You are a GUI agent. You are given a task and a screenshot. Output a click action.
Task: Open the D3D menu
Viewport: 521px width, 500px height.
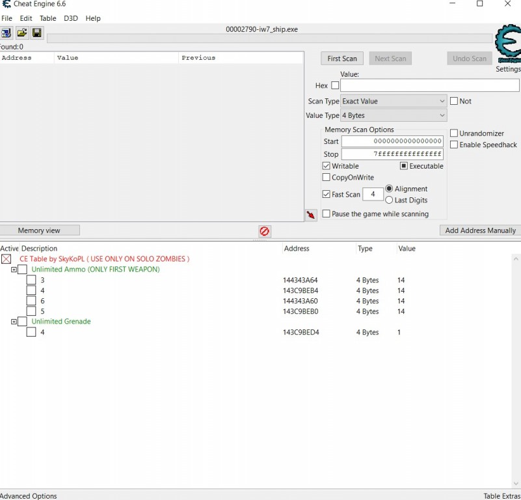(x=70, y=18)
